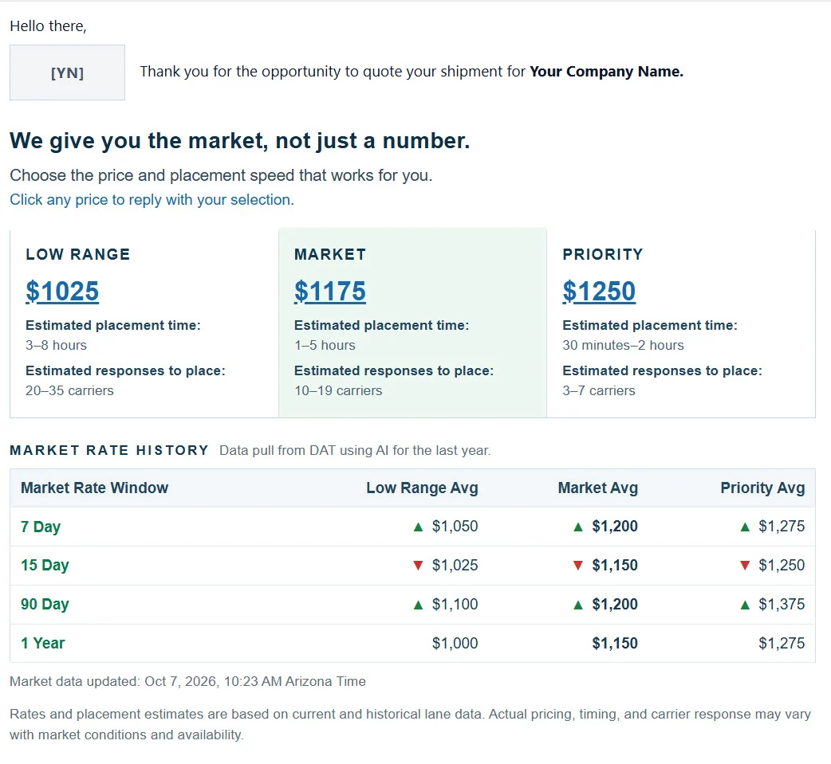The image size is (831, 764).
Task: Click the '30 minutes–2 hours' placement time
Action: pyautogui.click(x=624, y=345)
